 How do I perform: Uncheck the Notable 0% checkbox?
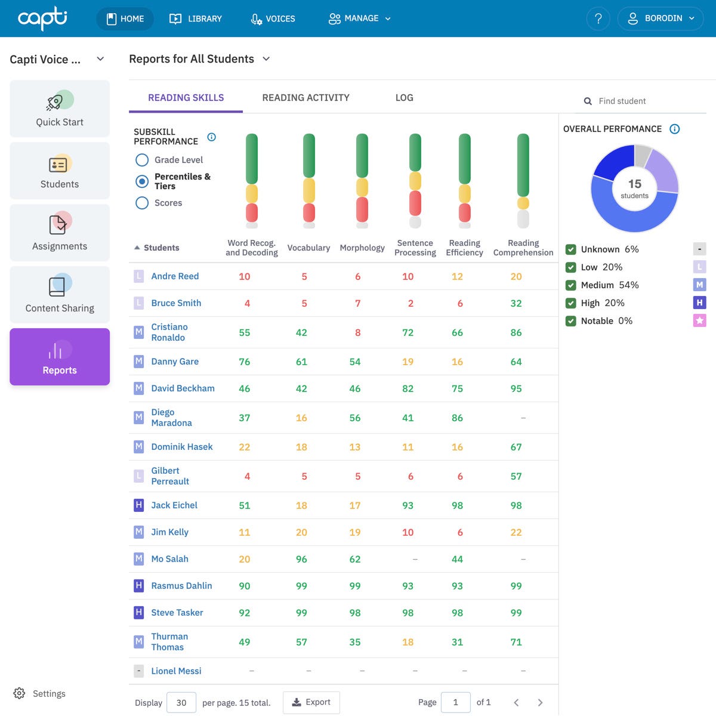(571, 321)
